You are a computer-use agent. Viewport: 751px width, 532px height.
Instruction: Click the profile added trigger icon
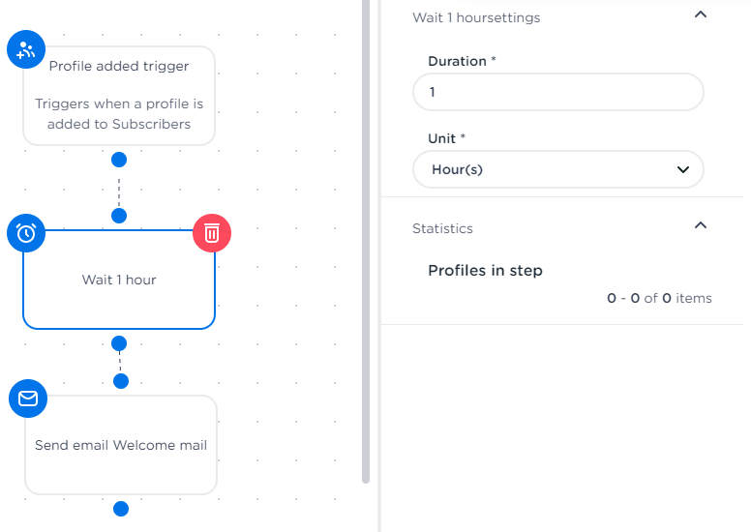click(26, 48)
